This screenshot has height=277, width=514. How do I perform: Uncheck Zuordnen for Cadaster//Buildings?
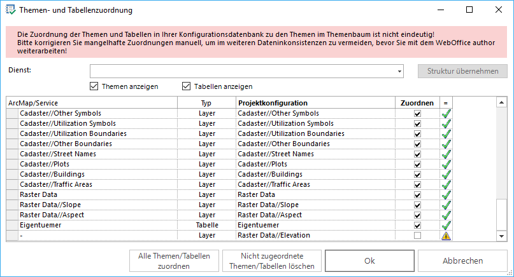click(417, 174)
